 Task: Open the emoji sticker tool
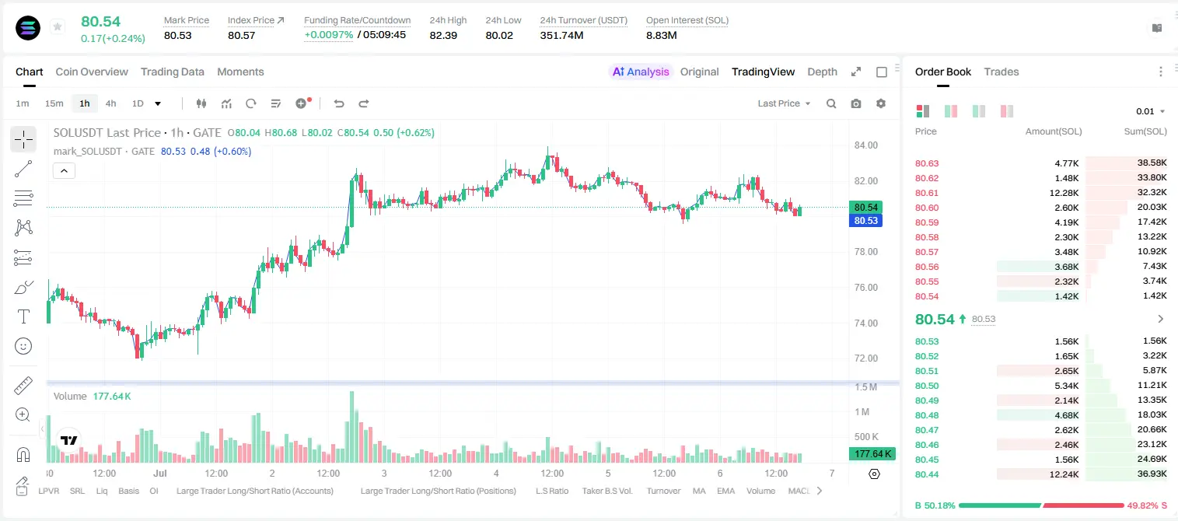[23, 346]
